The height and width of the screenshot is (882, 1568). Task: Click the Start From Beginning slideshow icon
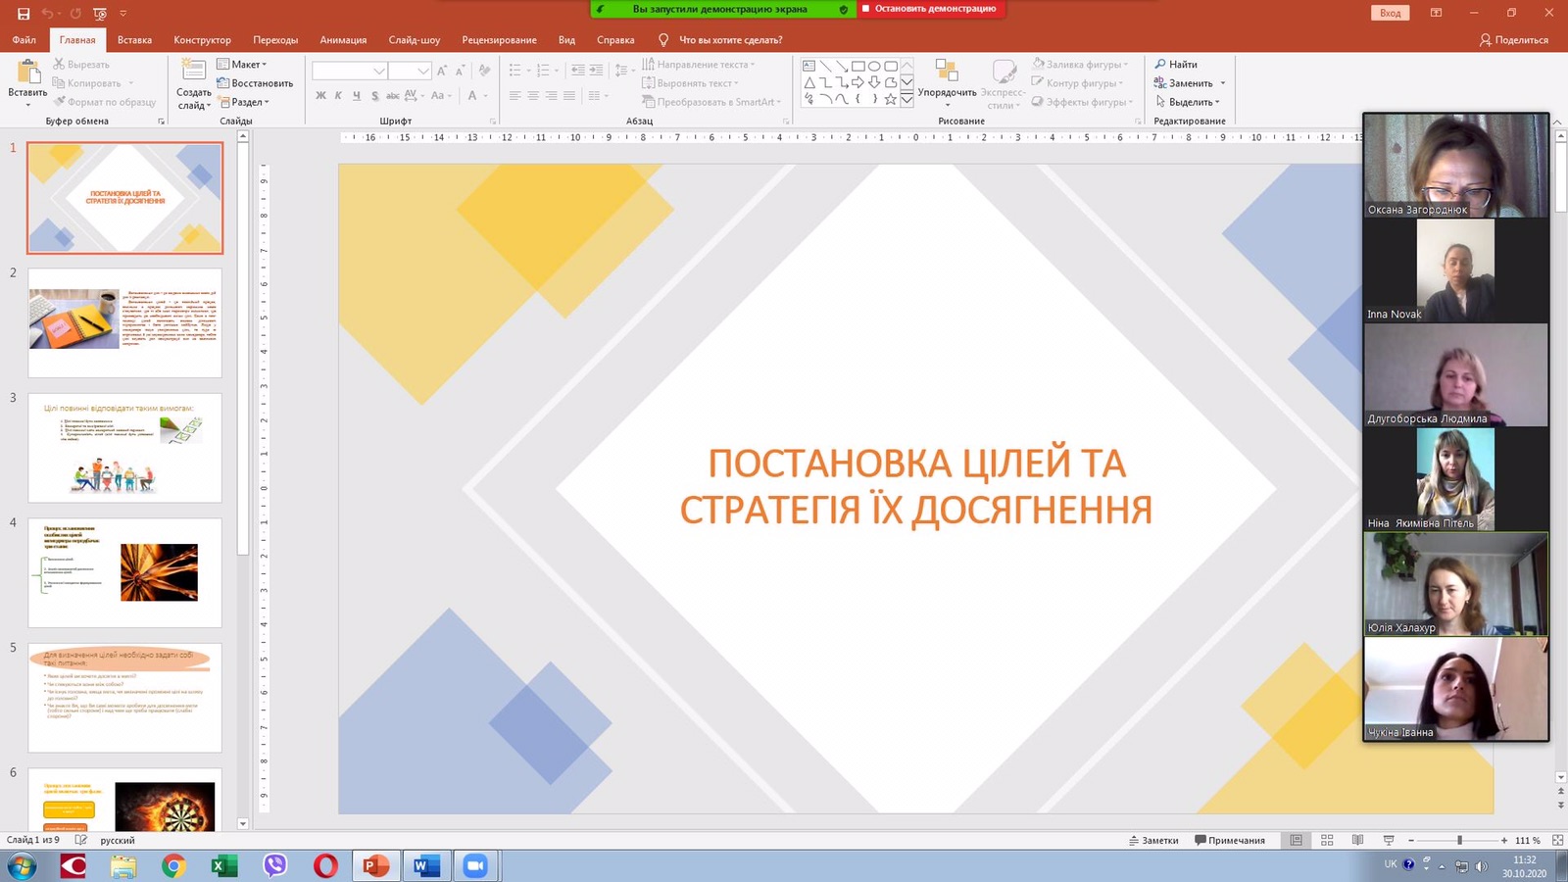(x=100, y=14)
